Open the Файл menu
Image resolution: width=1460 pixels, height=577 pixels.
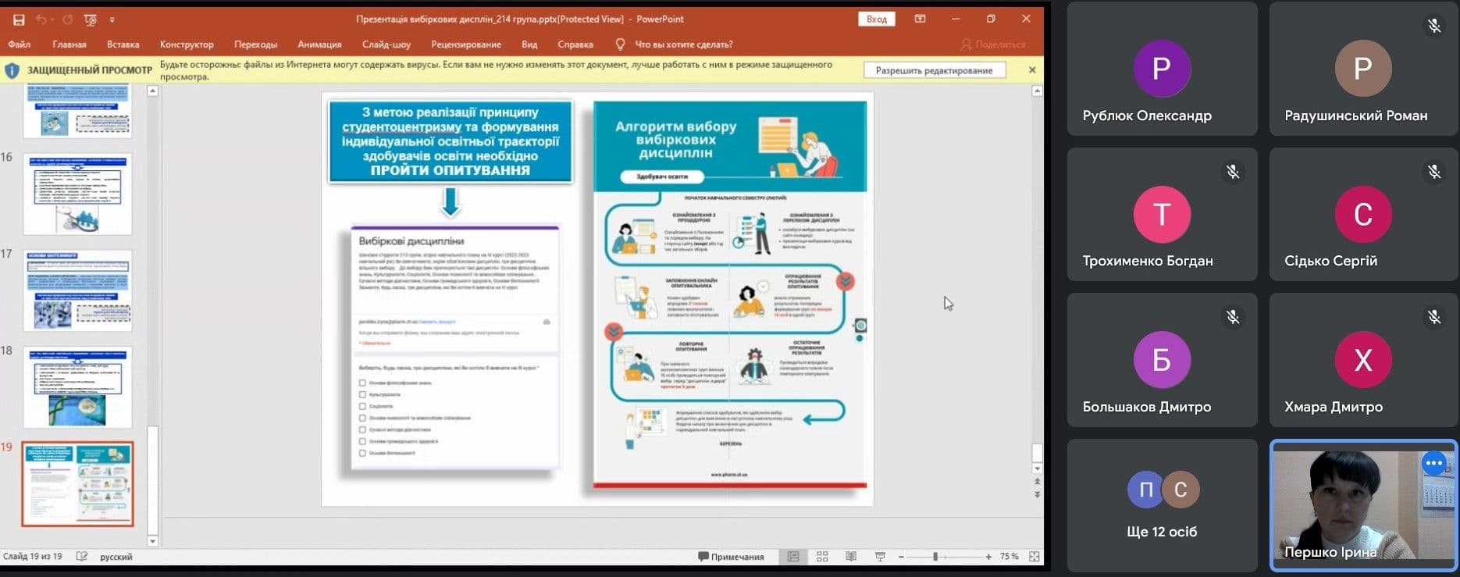point(20,45)
